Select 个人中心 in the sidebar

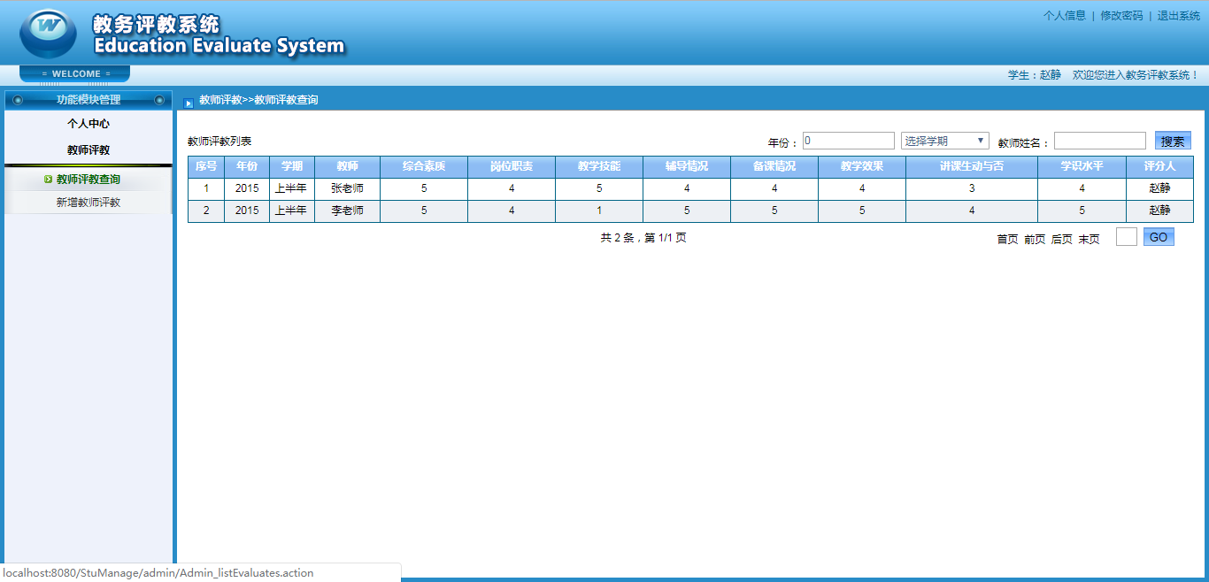tap(88, 124)
